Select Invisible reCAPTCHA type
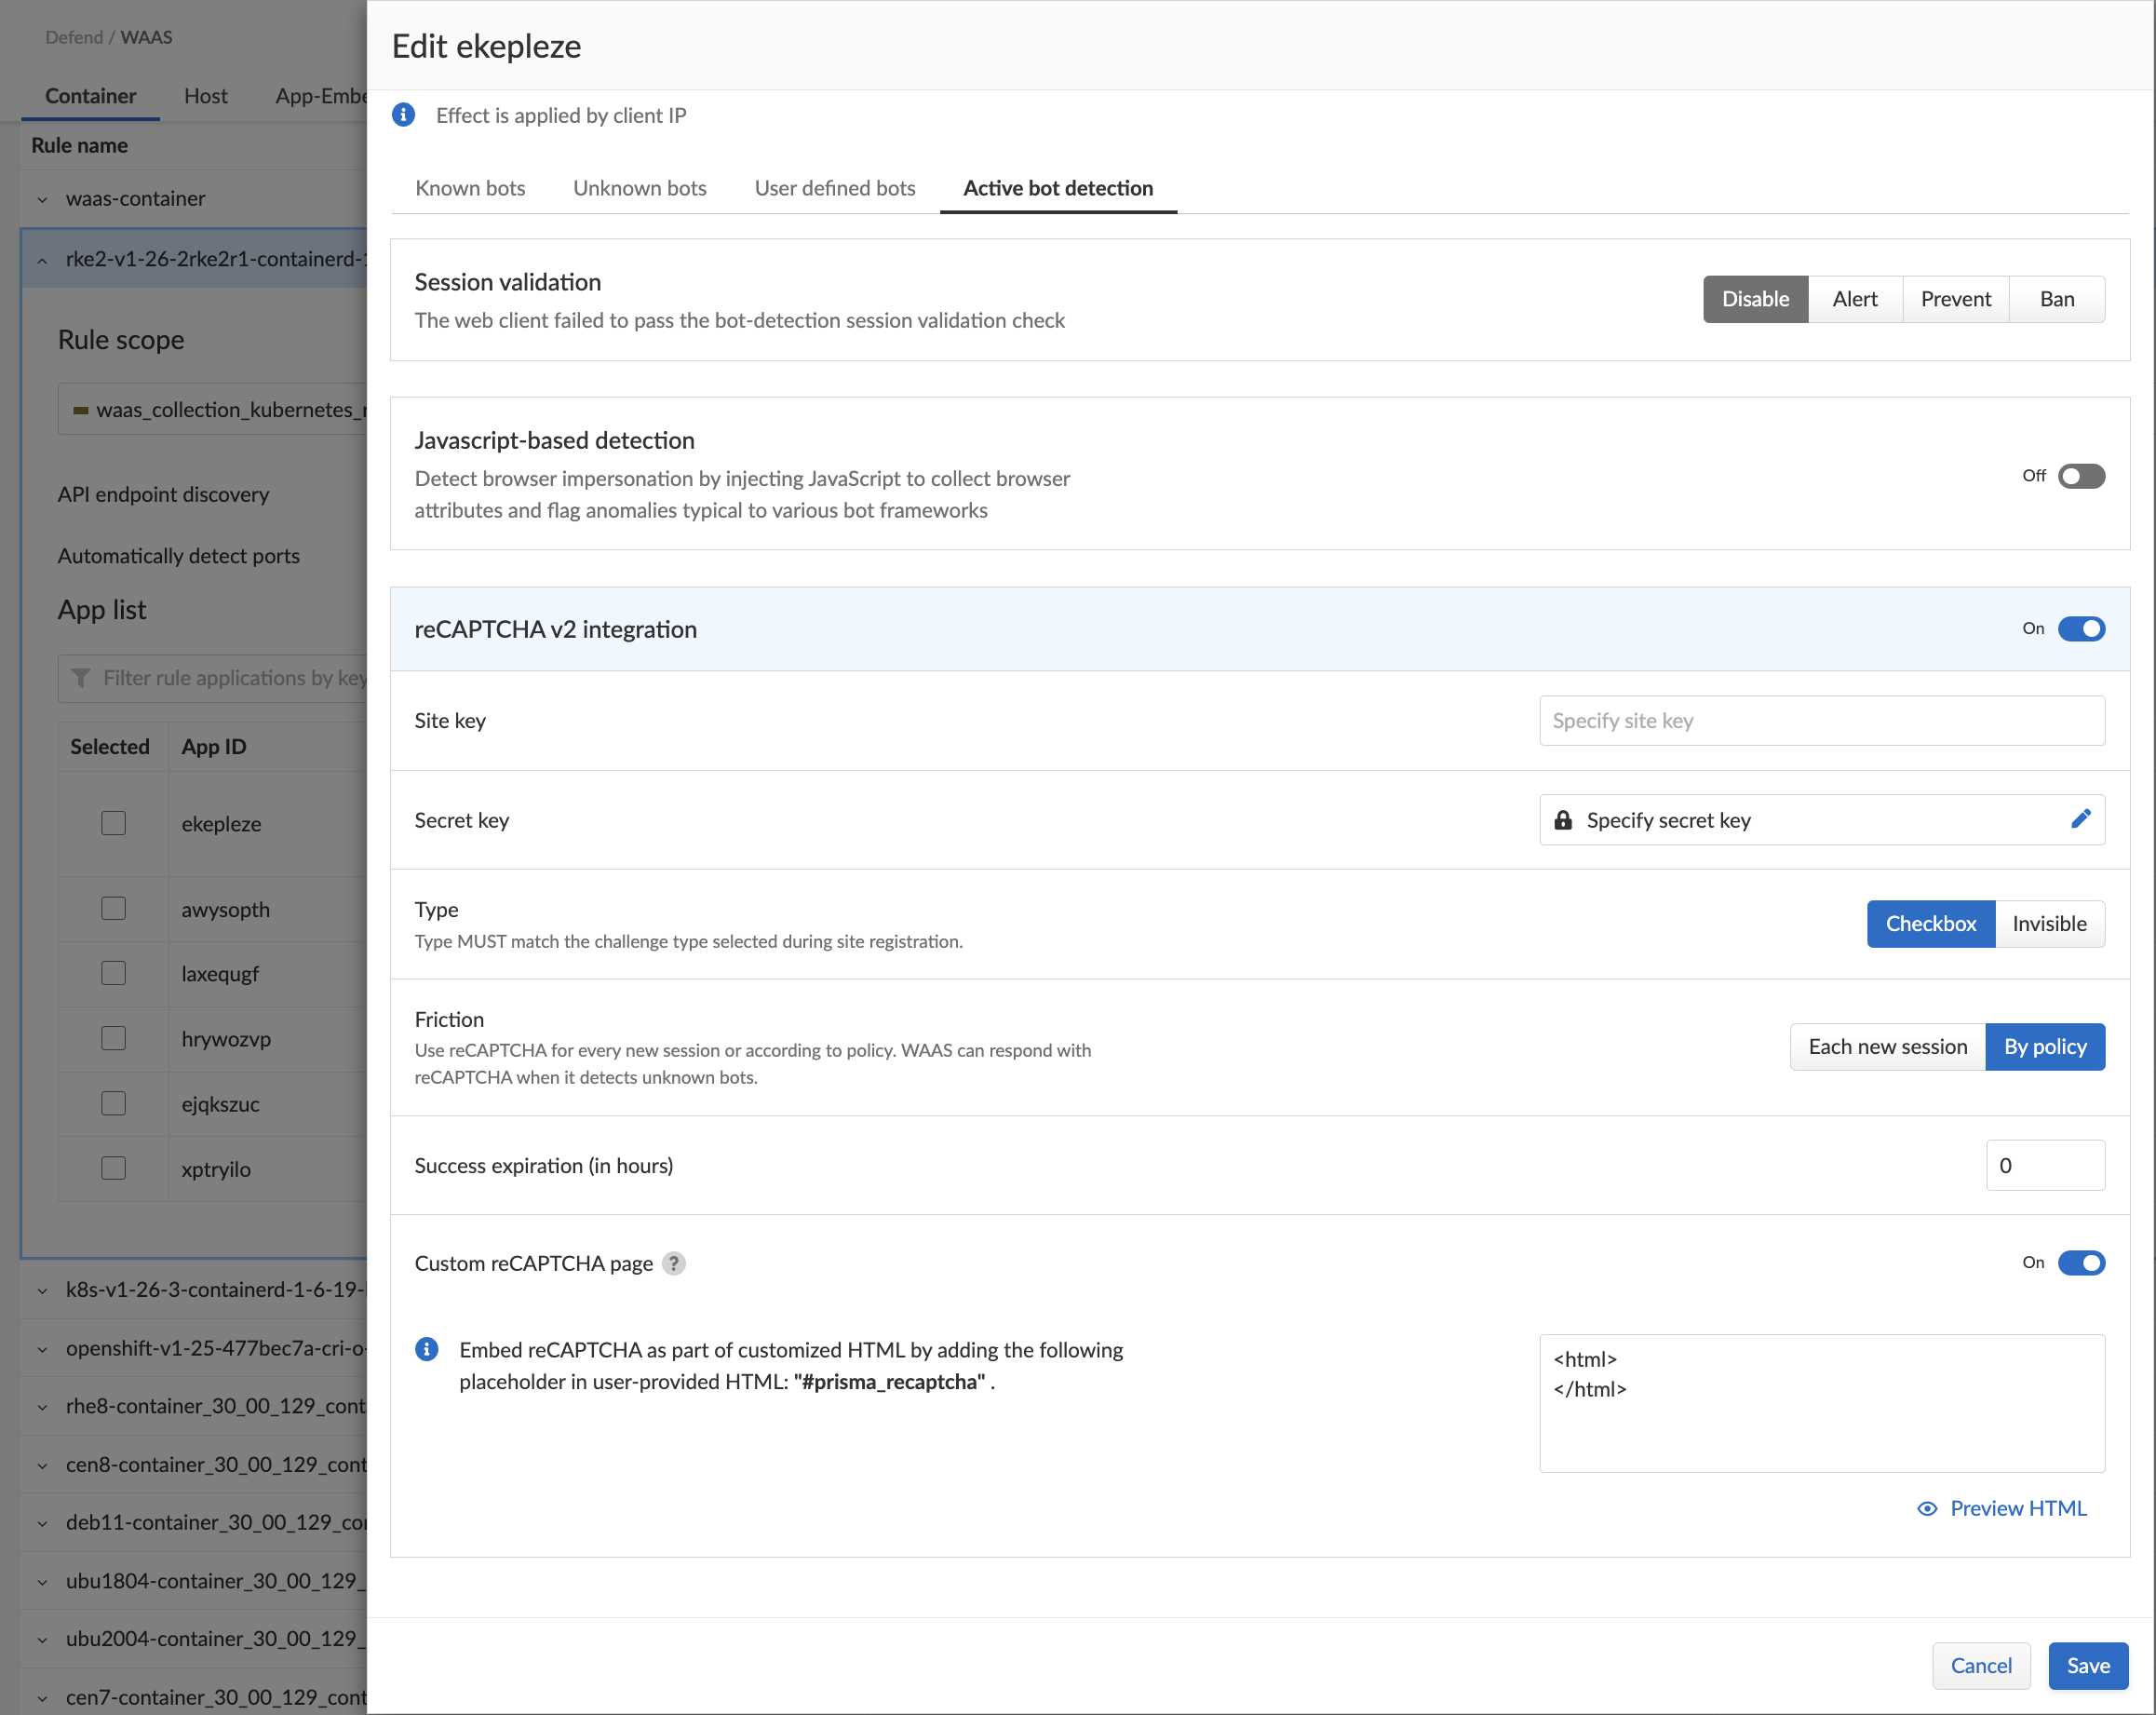The image size is (2156, 1715). [x=2049, y=923]
